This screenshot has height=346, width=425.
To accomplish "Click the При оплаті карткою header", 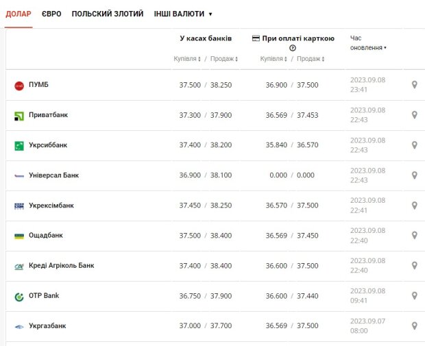I will click(x=298, y=38).
